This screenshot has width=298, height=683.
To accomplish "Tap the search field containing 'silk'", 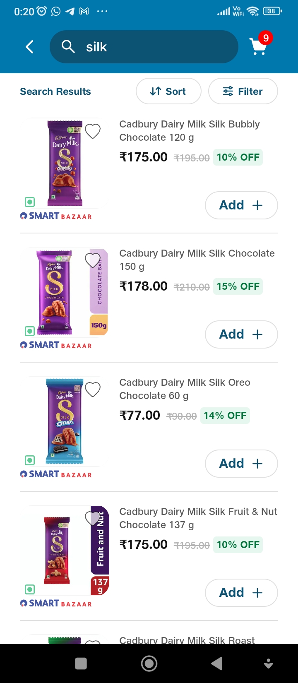I will [x=144, y=46].
